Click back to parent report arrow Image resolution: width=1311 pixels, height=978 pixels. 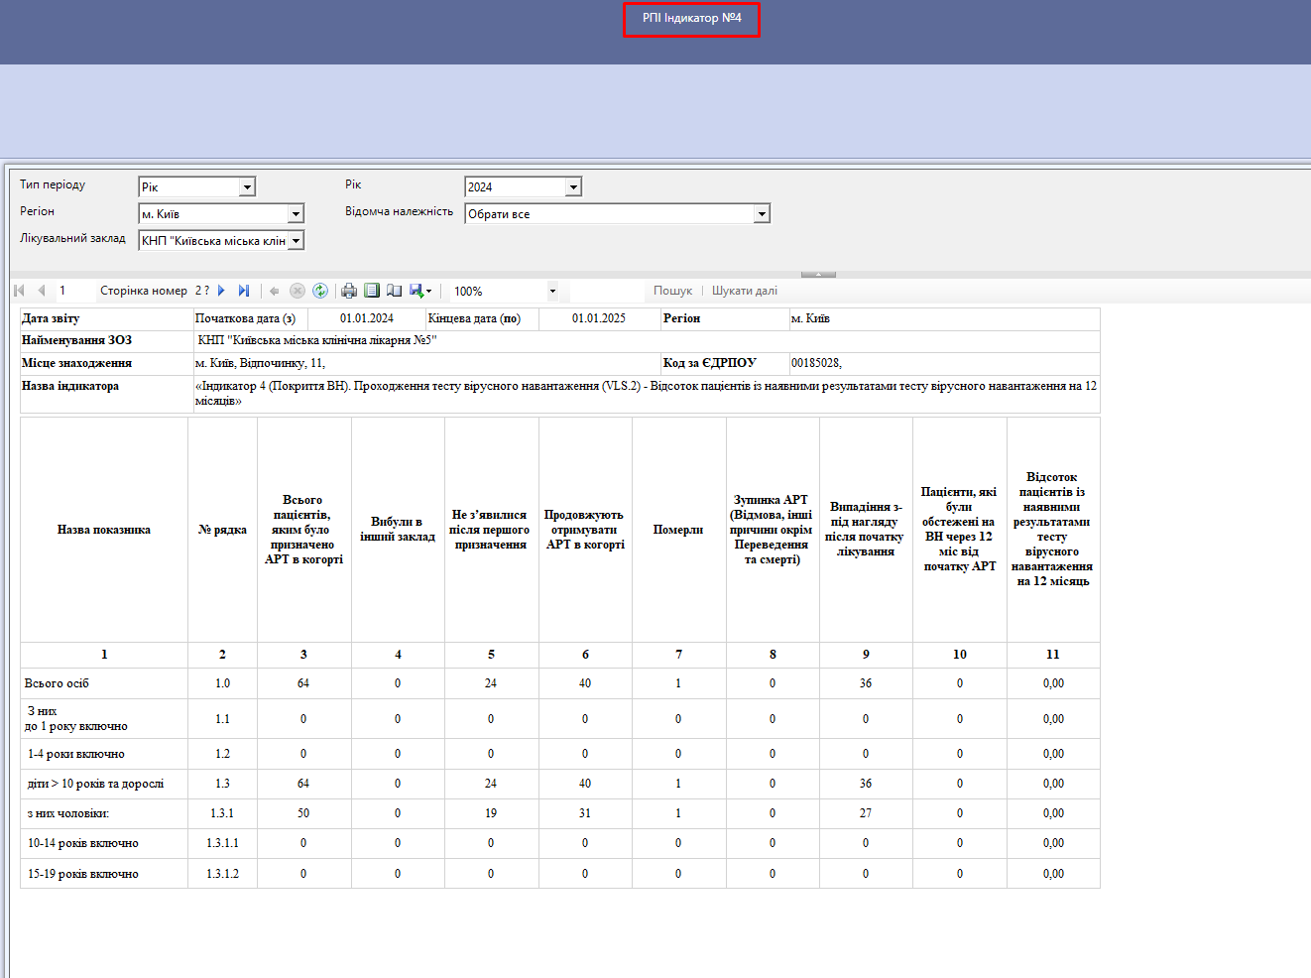[x=275, y=291]
